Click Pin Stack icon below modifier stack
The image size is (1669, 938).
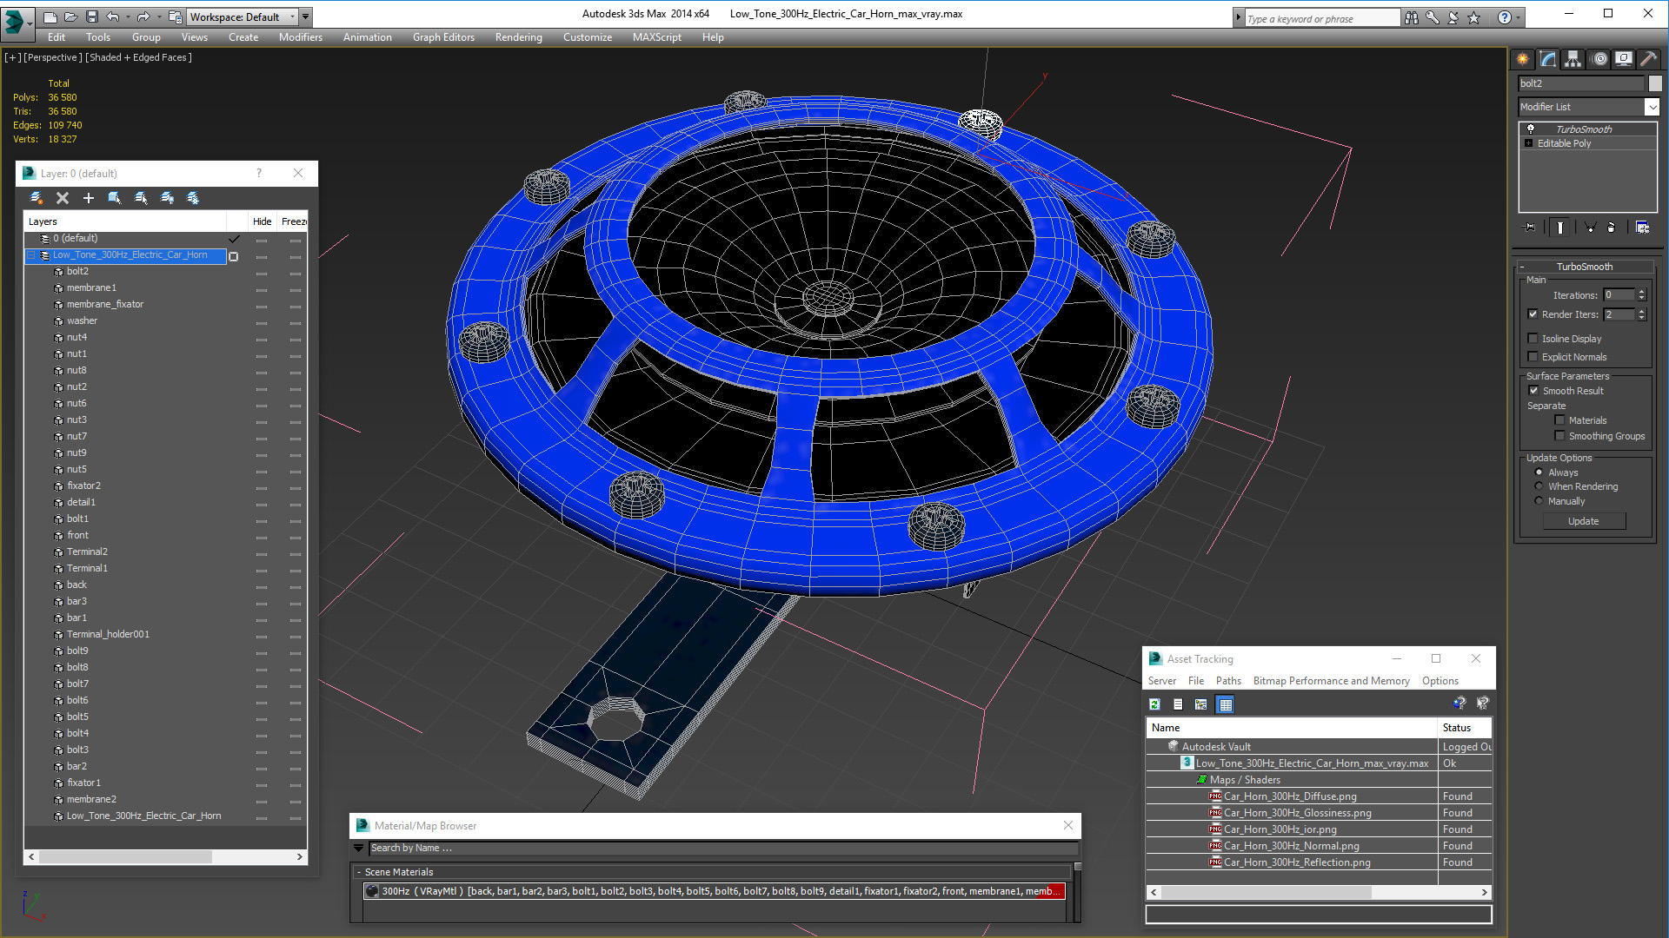[x=1530, y=228]
